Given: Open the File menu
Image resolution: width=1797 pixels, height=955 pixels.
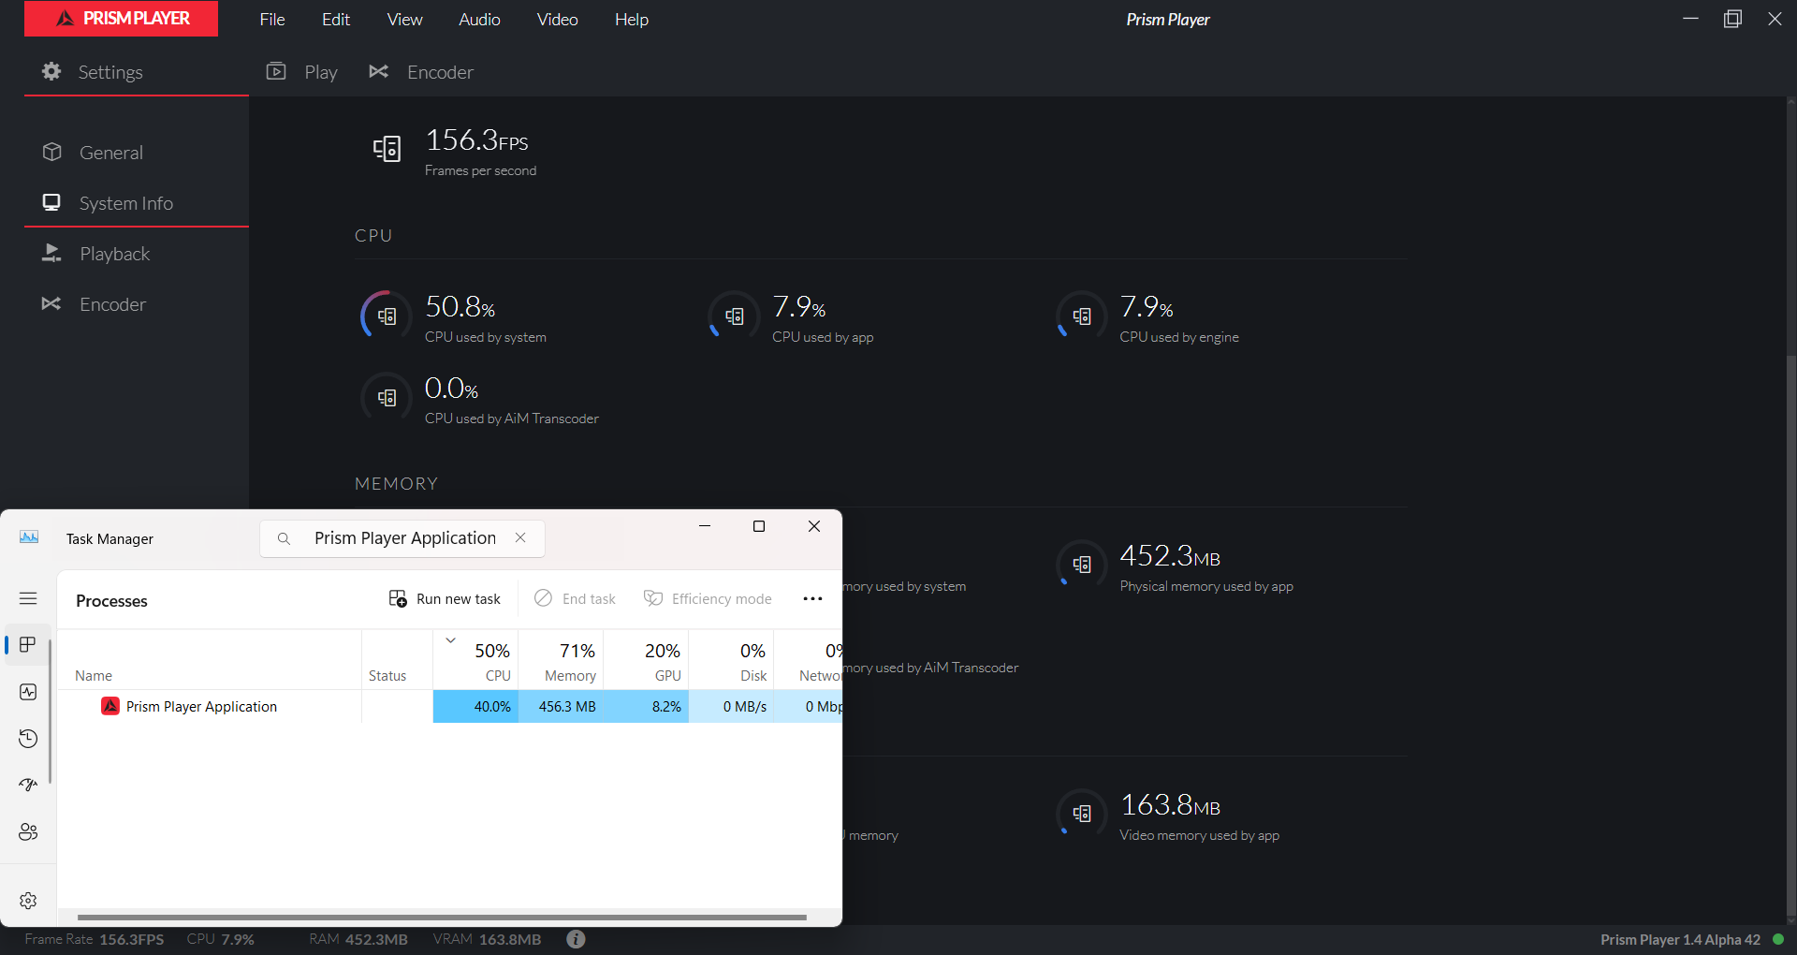Looking at the screenshot, I should click(272, 20).
